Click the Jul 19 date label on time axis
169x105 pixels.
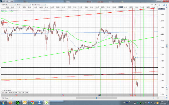click(41, 7)
